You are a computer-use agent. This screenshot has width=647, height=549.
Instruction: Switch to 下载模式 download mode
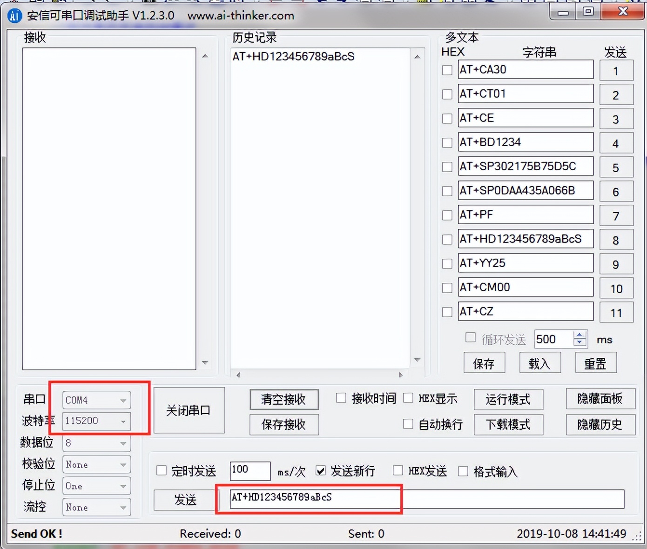[508, 424]
